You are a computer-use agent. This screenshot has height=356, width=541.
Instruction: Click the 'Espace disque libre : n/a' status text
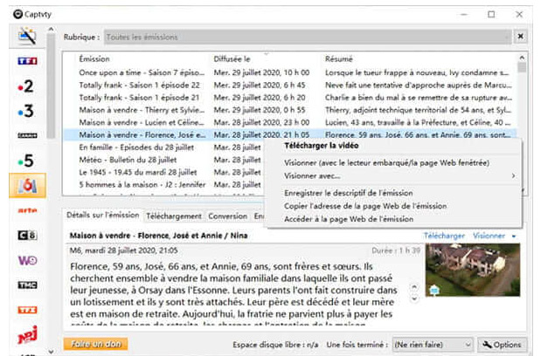pyautogui.click(x=275, y=345)
